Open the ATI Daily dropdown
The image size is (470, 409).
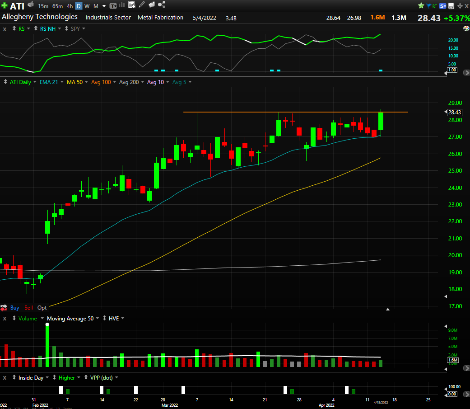tap(35, 82)
